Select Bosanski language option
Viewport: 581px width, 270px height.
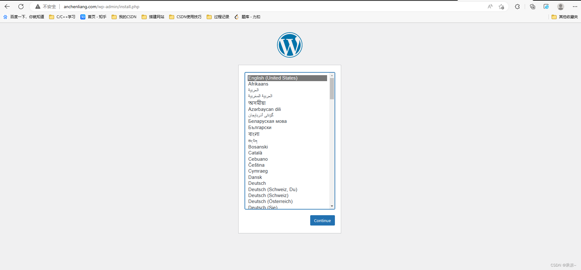(x=287, y=147)
